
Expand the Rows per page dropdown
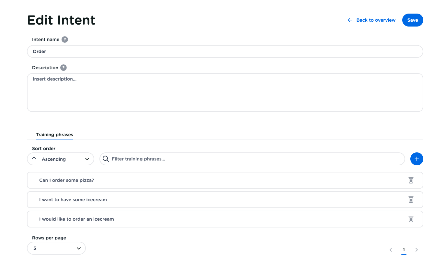56,248
